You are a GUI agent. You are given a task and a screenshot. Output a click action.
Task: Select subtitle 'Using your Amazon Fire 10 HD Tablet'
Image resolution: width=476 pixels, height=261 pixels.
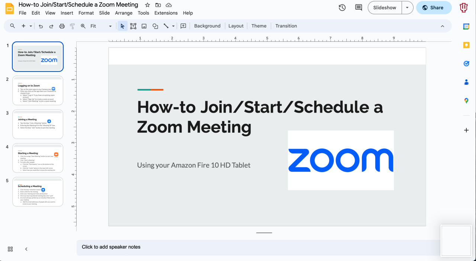pyautogui.click(x=194, y=165)
